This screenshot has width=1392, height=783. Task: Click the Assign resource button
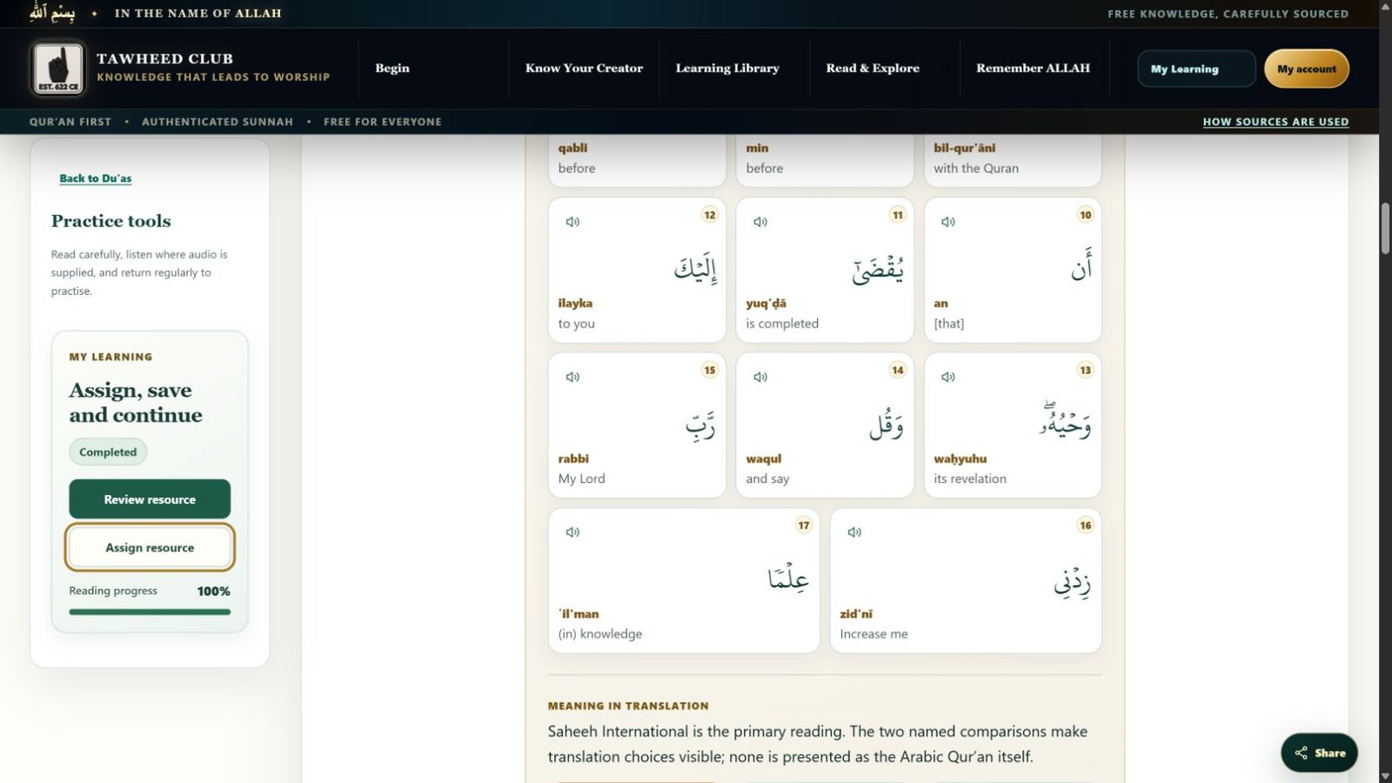[150, 547]
